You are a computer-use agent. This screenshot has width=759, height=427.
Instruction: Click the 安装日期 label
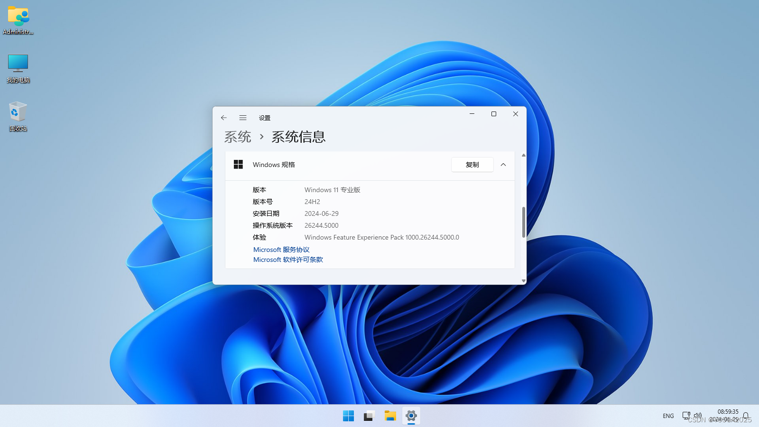266,213
